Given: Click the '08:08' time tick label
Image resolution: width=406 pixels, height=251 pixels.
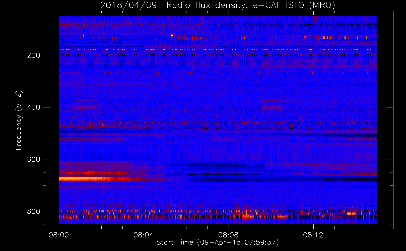Looking at the screenshot, I should pyautogui.click(x=228, y=235).
